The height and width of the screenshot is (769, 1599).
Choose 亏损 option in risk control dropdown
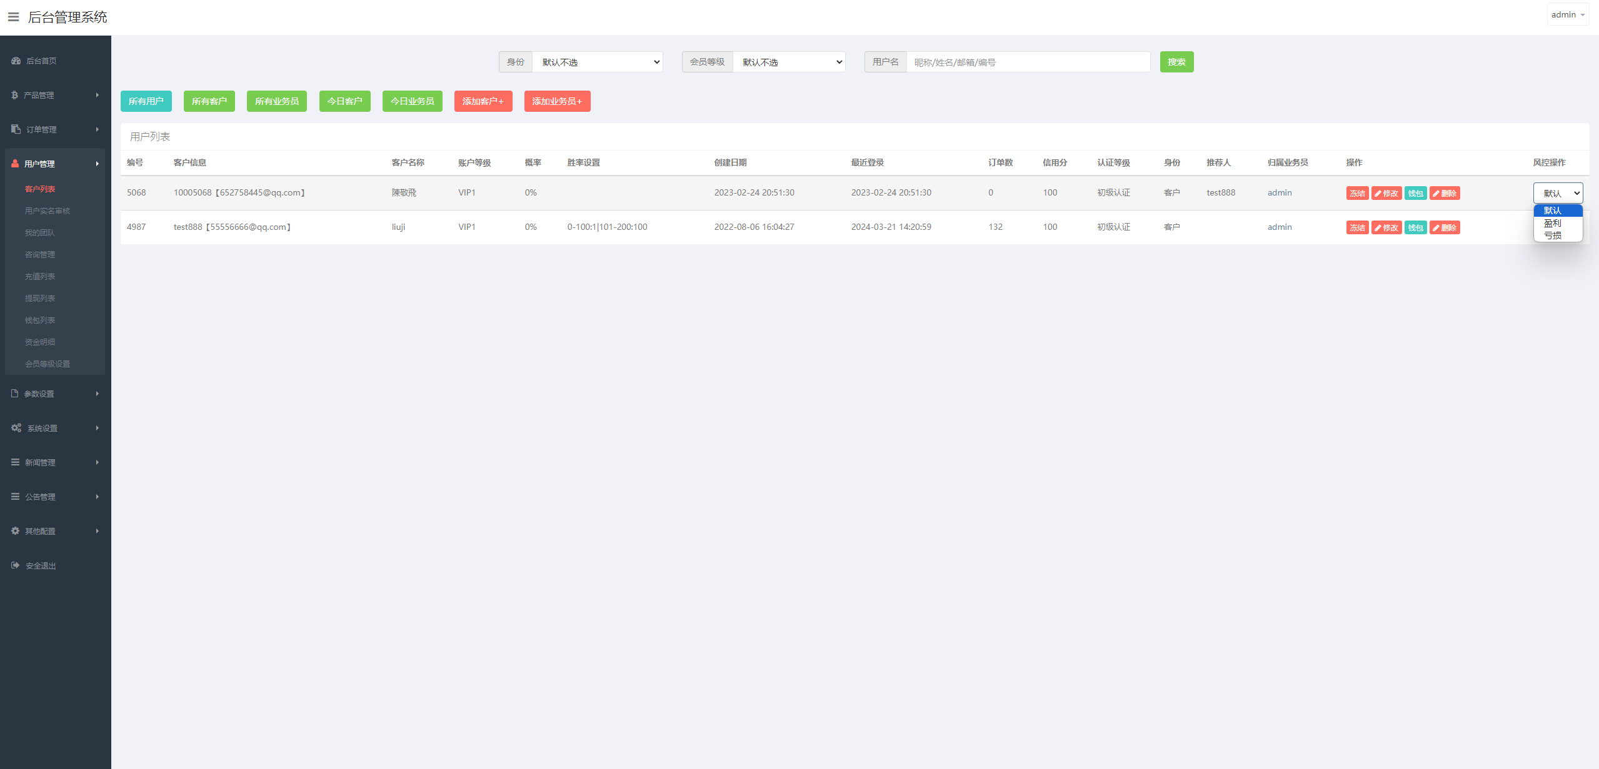point(1553,236)
